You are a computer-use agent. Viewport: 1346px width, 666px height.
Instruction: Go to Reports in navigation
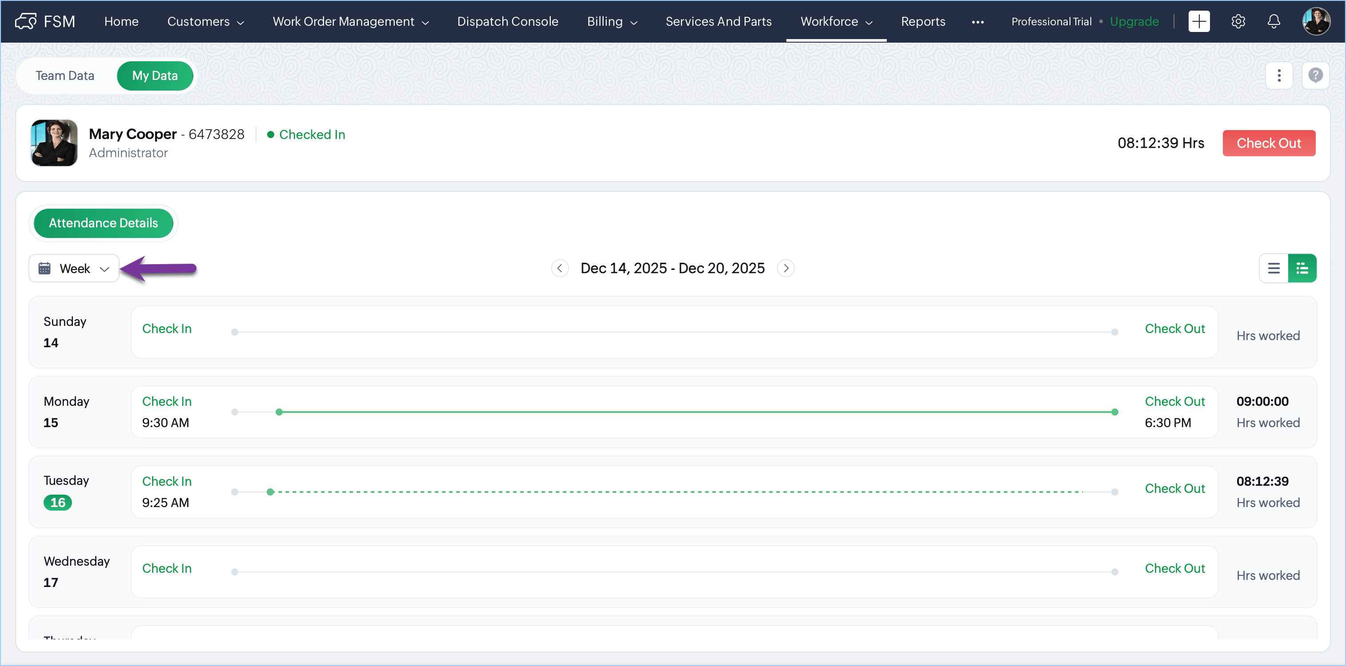(923, 21)
